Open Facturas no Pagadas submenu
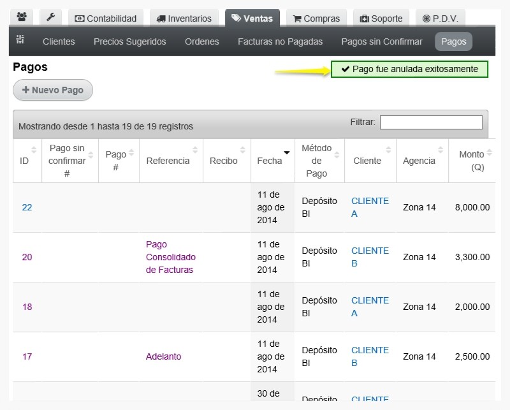Screen dimensions: 510x410 (280, 41)
